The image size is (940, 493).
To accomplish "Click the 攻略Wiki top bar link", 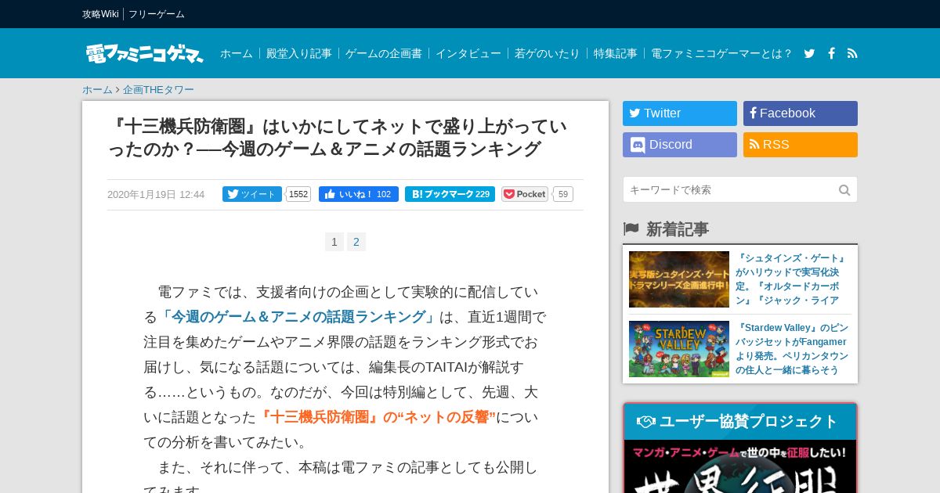I will pyautogui.click(x=100, y=14).
